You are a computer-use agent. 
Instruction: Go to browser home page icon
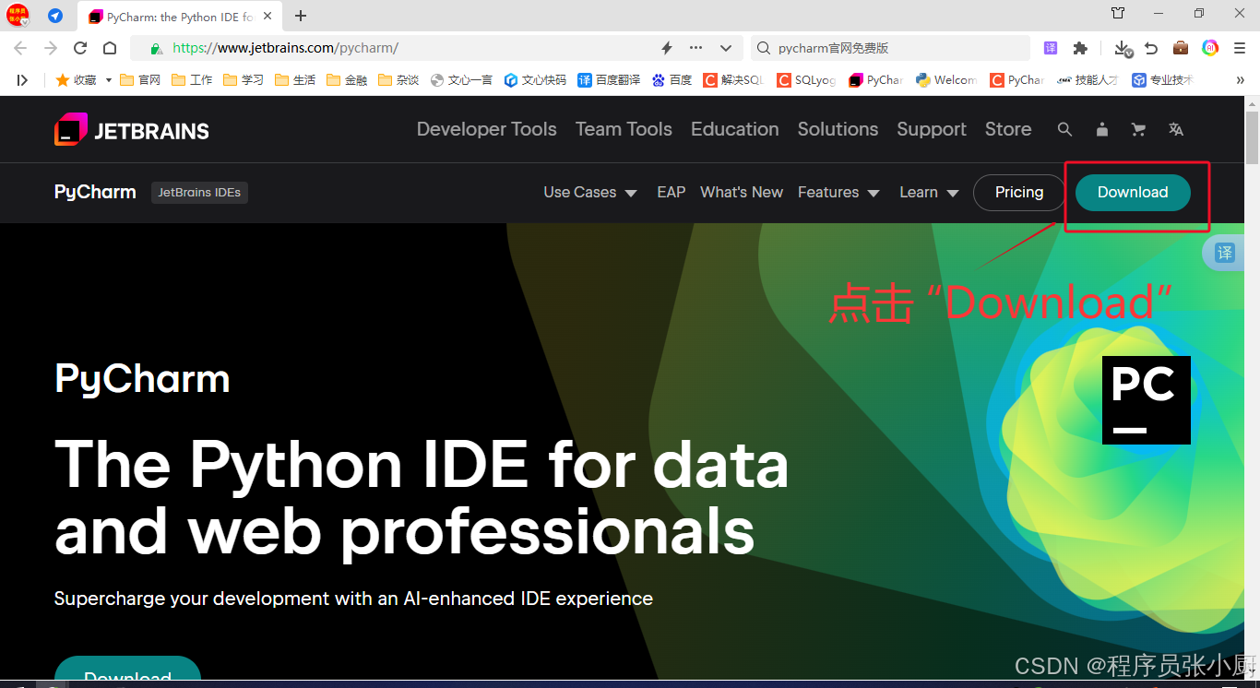pos(110,48)
